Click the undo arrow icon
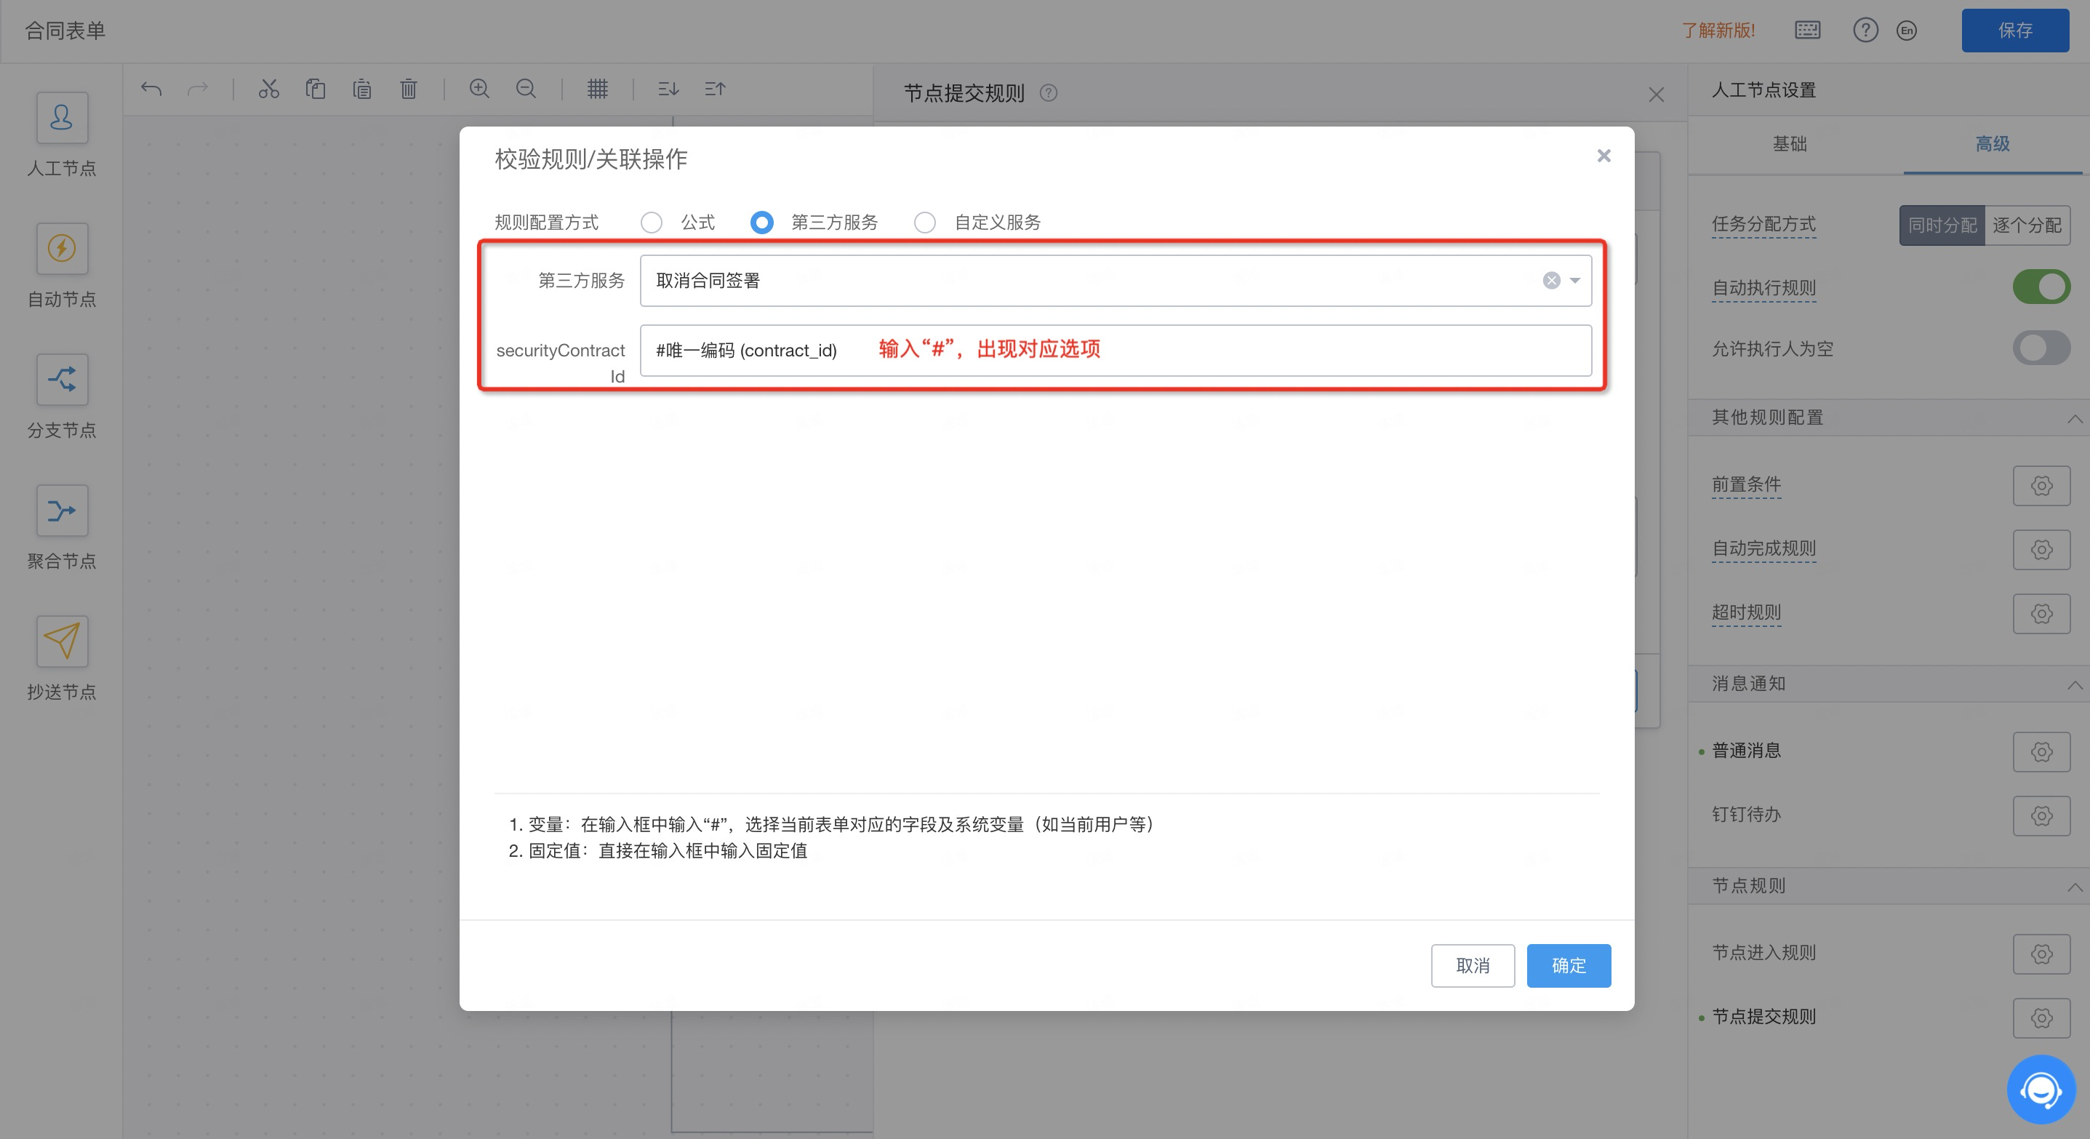Viewport: 2090px width, 1139px height. click(x=151, y=89)
